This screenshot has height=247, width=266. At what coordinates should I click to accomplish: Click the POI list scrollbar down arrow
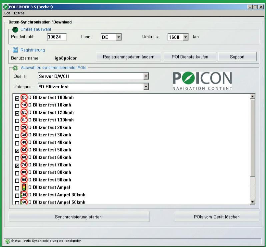(252, 202)
